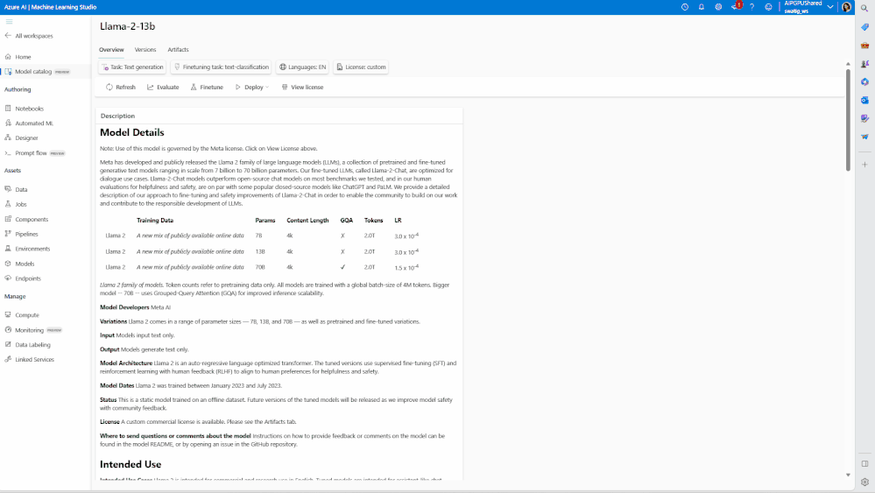
Task: Click the scrollbar down arrow
Action: 848,475
